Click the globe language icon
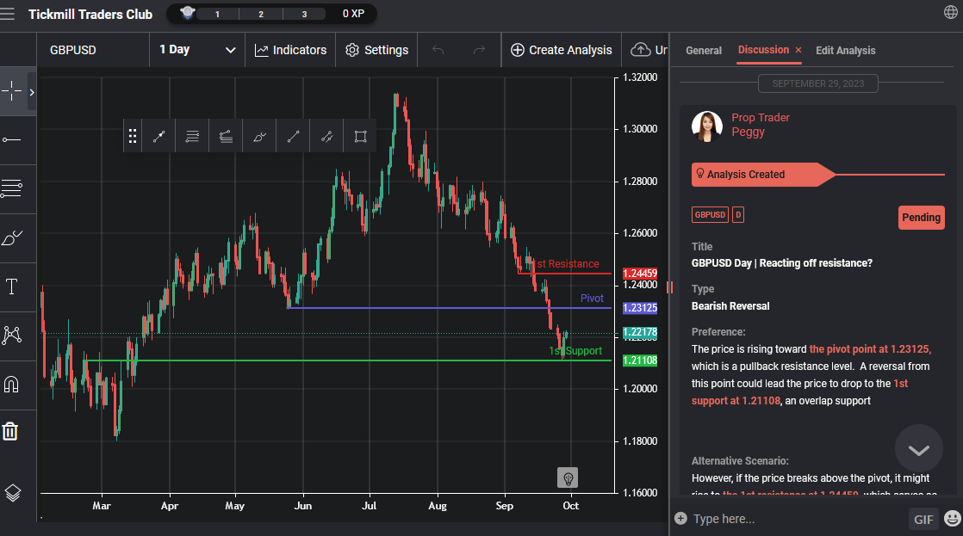Image resolution: width=963 pixels, height=536 pixels. 951,12
